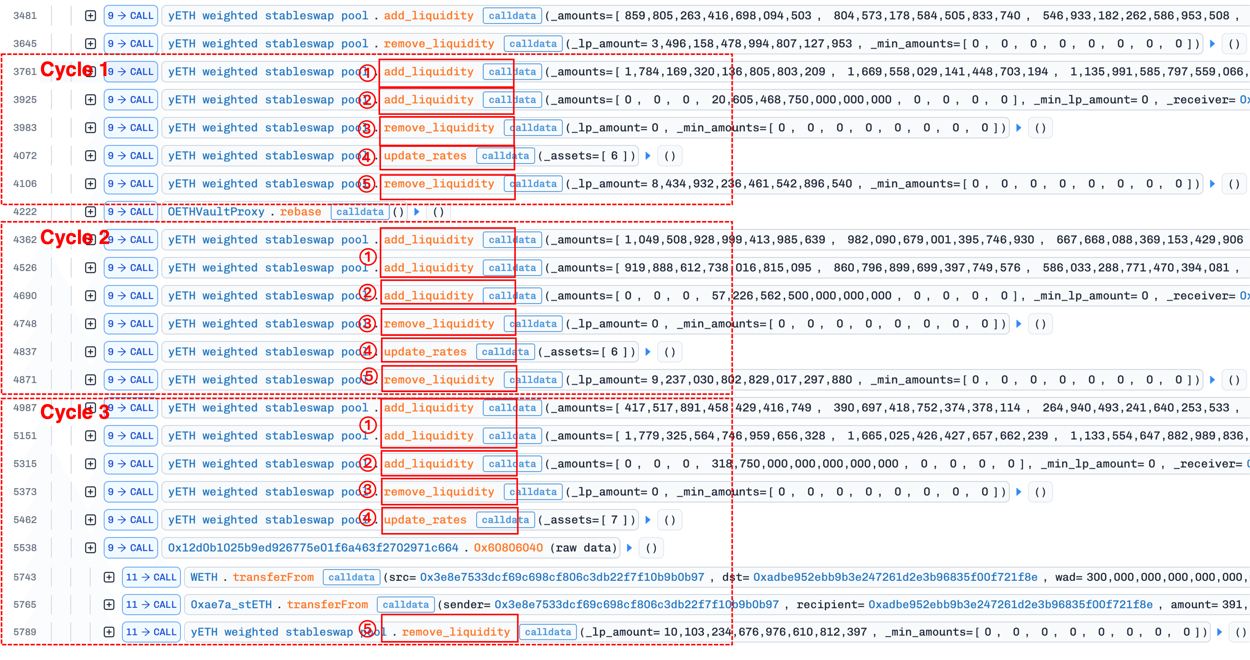Screen dimensions: 1250x660
Task: Click calldata badge on WETH transferFrom
Action: (351, 577)
